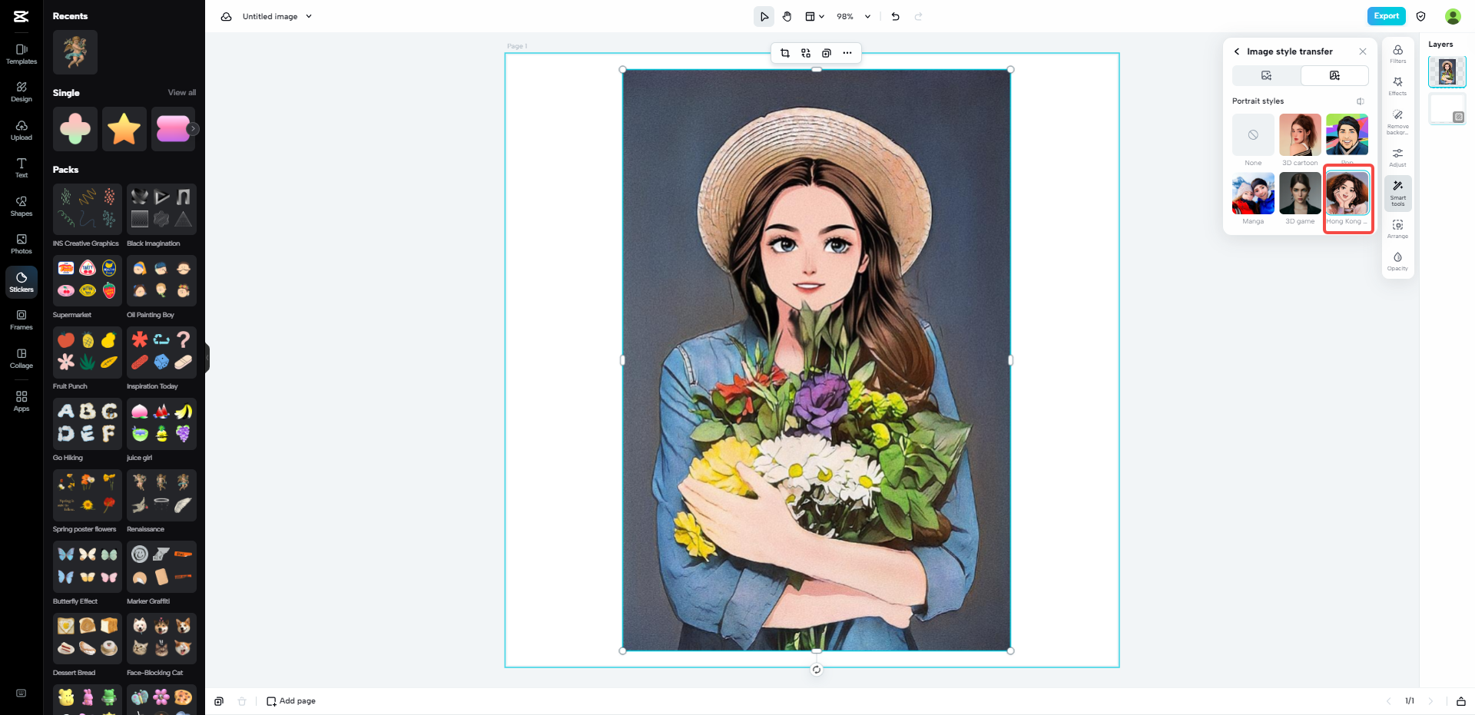Viewport: 1475px width, 715px height.
Task: Open the keyboard shortcuts icon at sidebar bottom
Action: pos(22,693)
